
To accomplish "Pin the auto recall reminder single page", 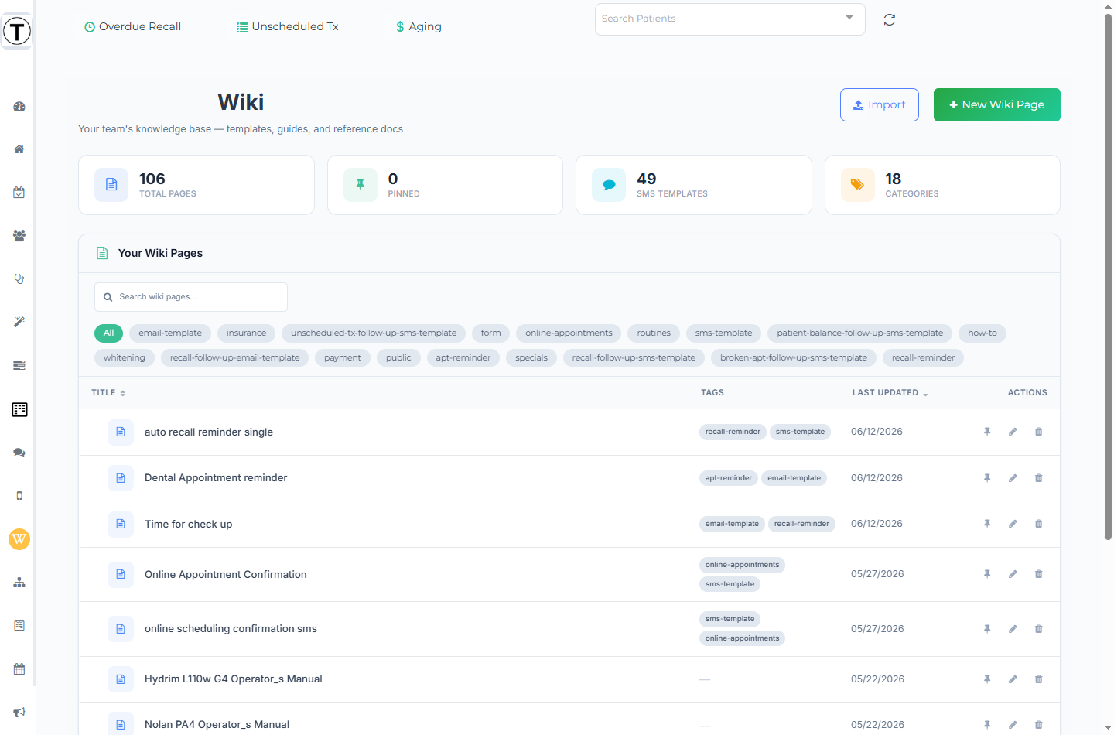I will coord(987,432).
